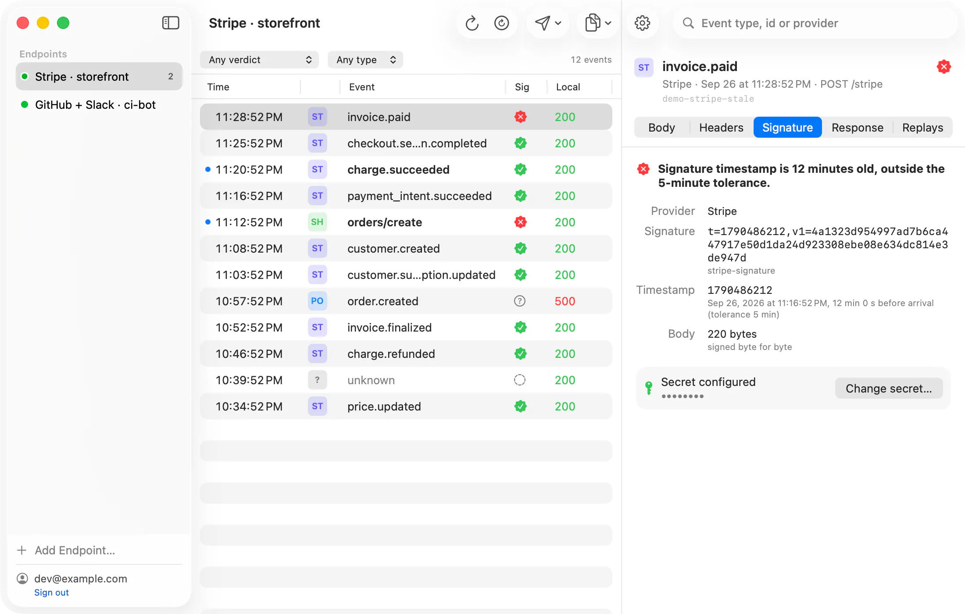Click the Time column header
Viewport: 965px width, 614px height.
click(x=218, y=87)
